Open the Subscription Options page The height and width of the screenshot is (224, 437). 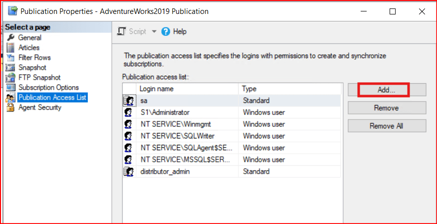point(48,88)
